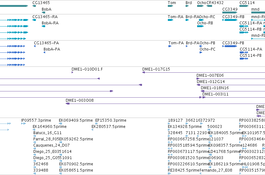Select EST EK164960.5prime
The image size is (265, 175).
tap(34, 130)
